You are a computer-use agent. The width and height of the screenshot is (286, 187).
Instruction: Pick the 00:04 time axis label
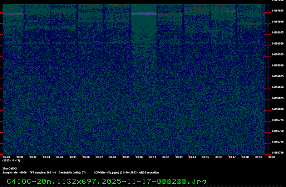(60, 157)
